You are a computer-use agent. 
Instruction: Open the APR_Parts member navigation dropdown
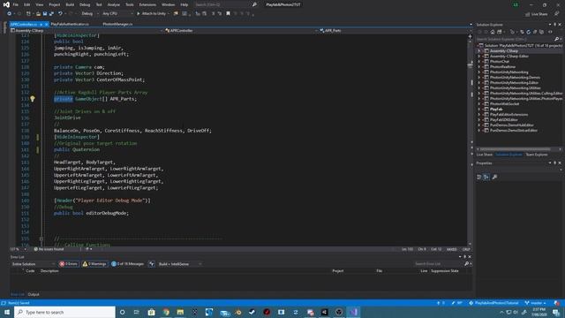[x=395, y=31]
